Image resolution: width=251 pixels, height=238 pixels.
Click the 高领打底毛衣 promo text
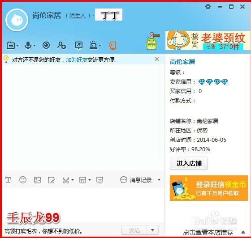tap(43, 231)
